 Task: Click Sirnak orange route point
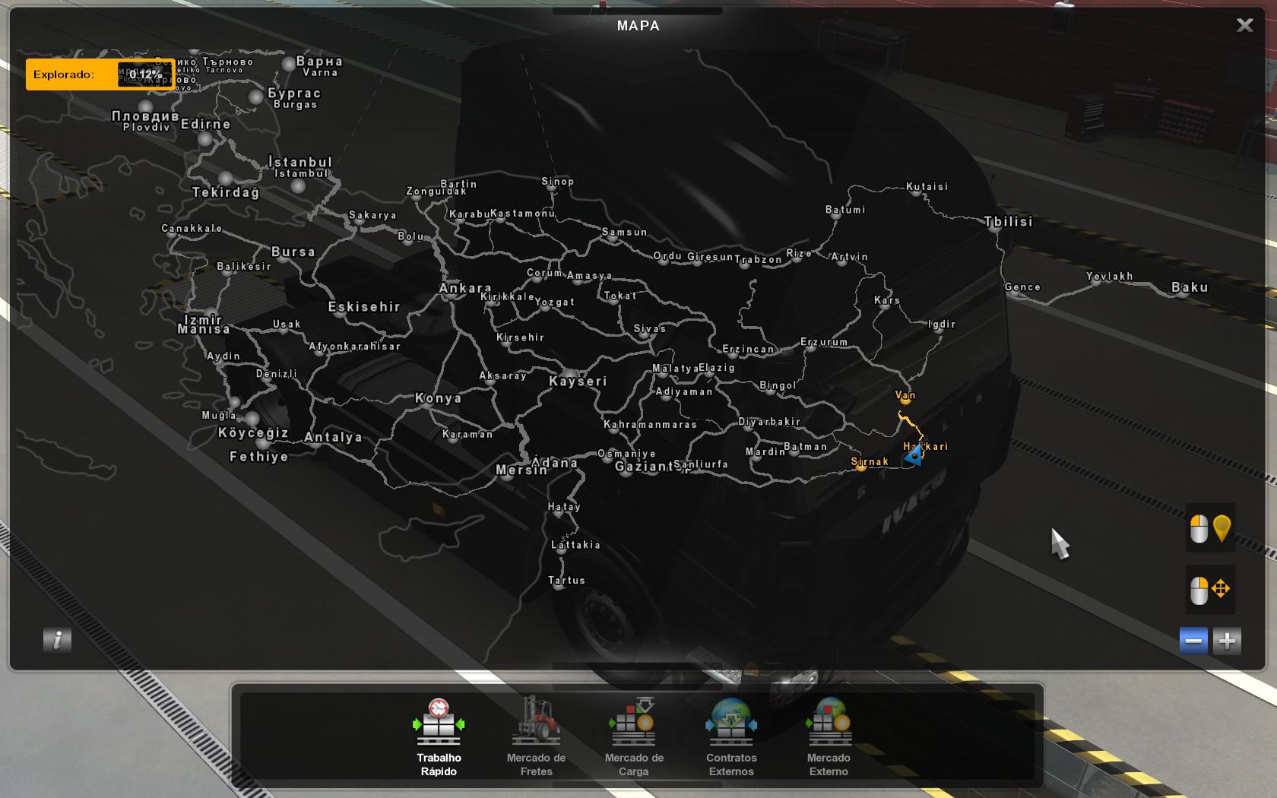pyautogui.click(x=861, y=465)
